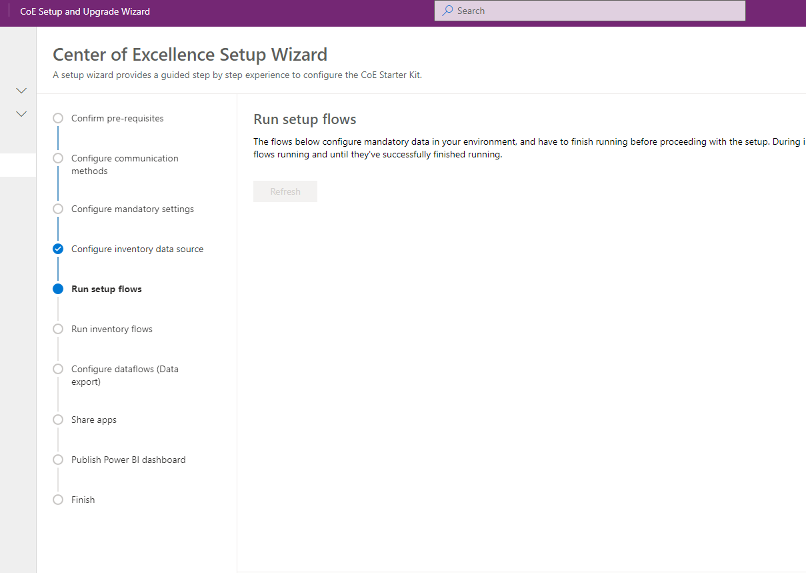Select the Configure dataflows (Data export) step
This screenshot has height=573, width=806.
click(x=124, y=375)
